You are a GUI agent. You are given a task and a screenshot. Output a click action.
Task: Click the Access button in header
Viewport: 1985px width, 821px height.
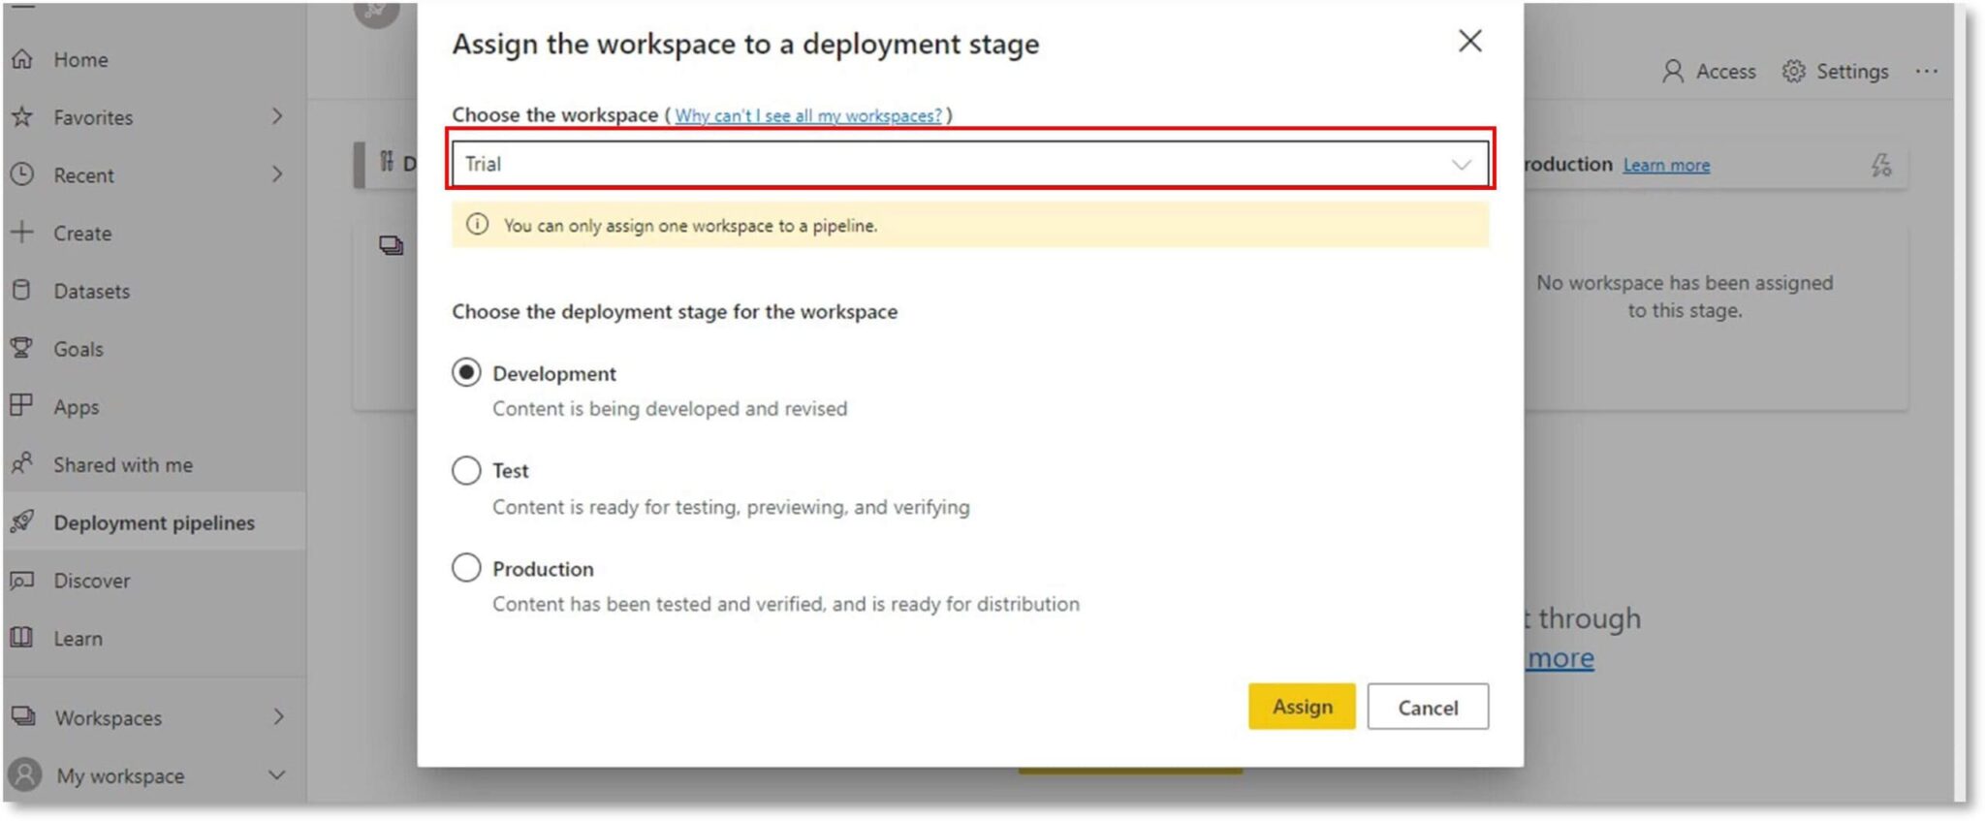[x=1709, y=71]
